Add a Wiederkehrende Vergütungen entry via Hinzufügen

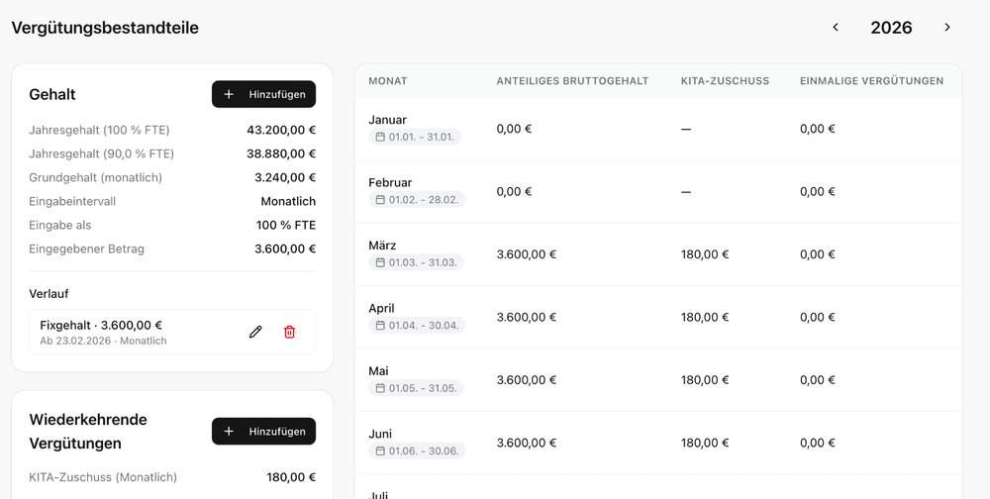[x=263, y=431]
